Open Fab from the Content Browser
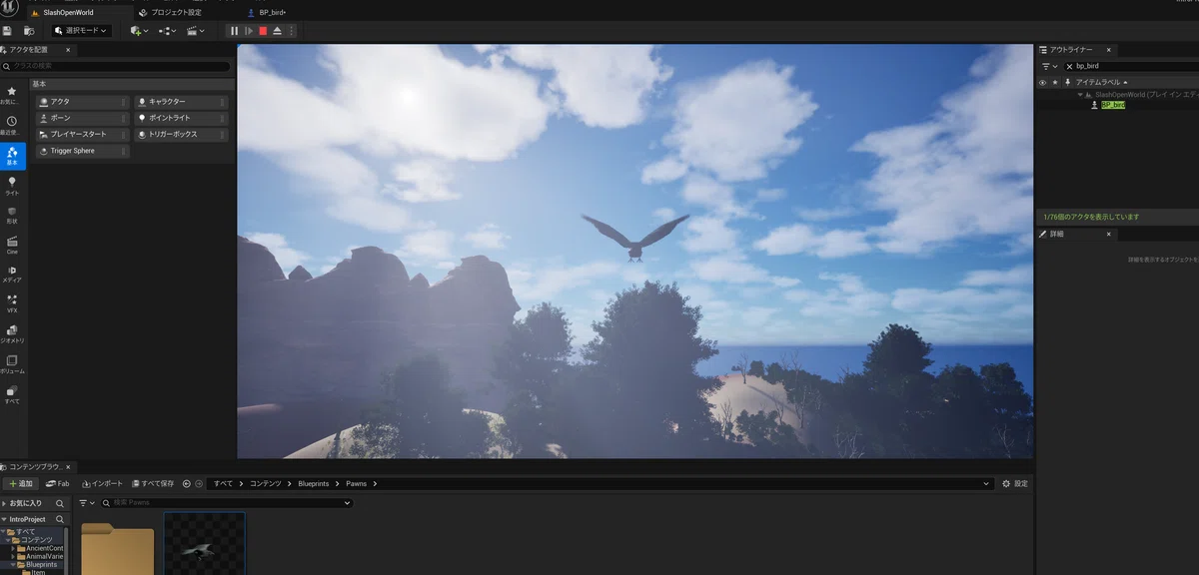Screen dimensions: 1199x575 pos(57,483)
